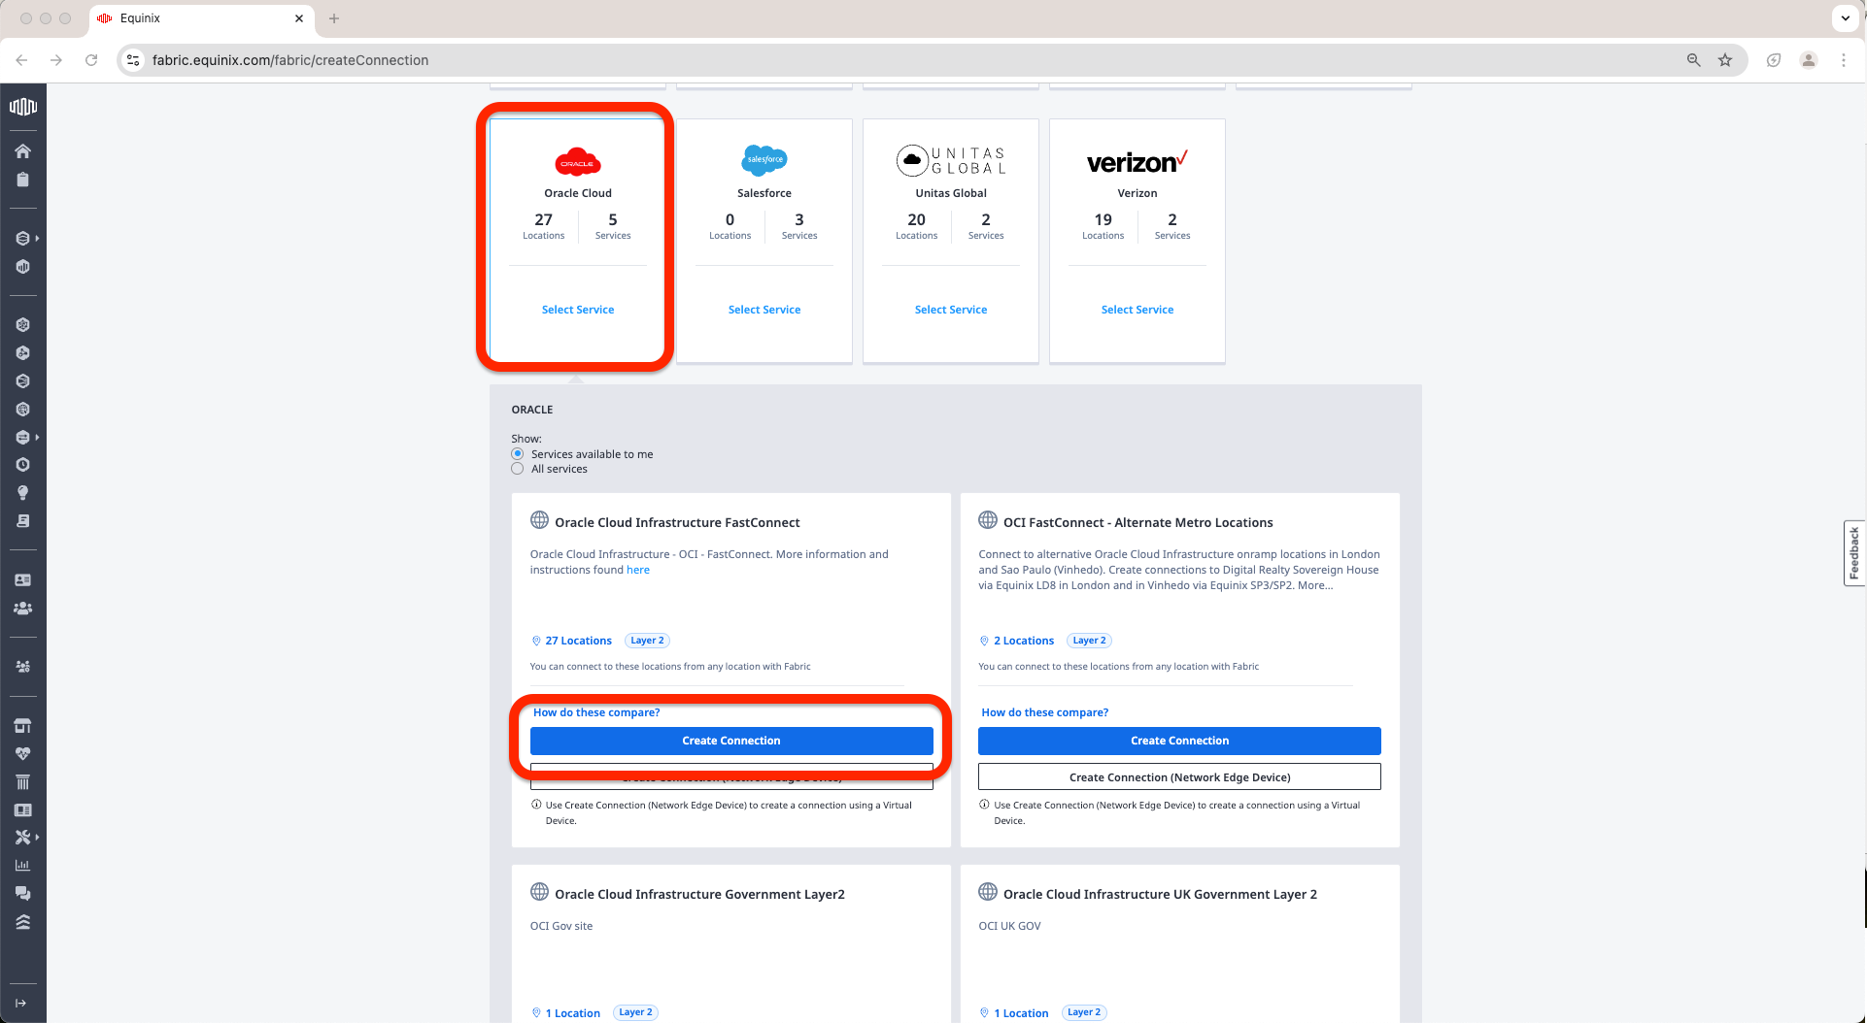1867x1023 pixels.
Task: Open a new browser tab
Action: [x=334, y=18]
